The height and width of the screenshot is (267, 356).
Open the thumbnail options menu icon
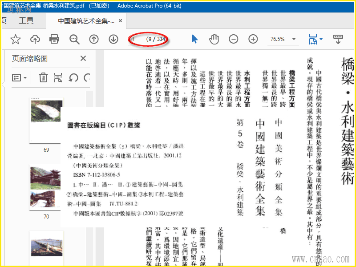coord(19,77)
